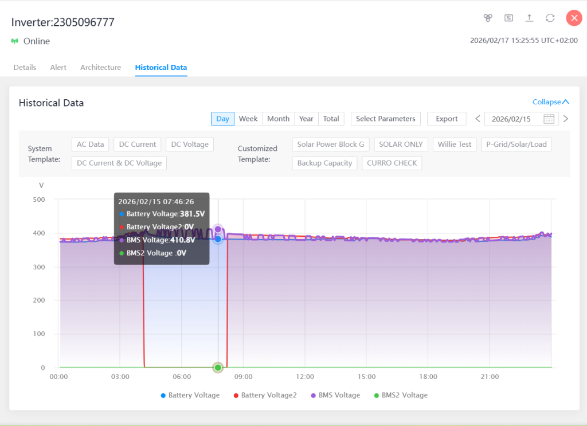The image size is (587, 426).
Task: Go to previous day with left arrow
Action: (x=478, y=119)
